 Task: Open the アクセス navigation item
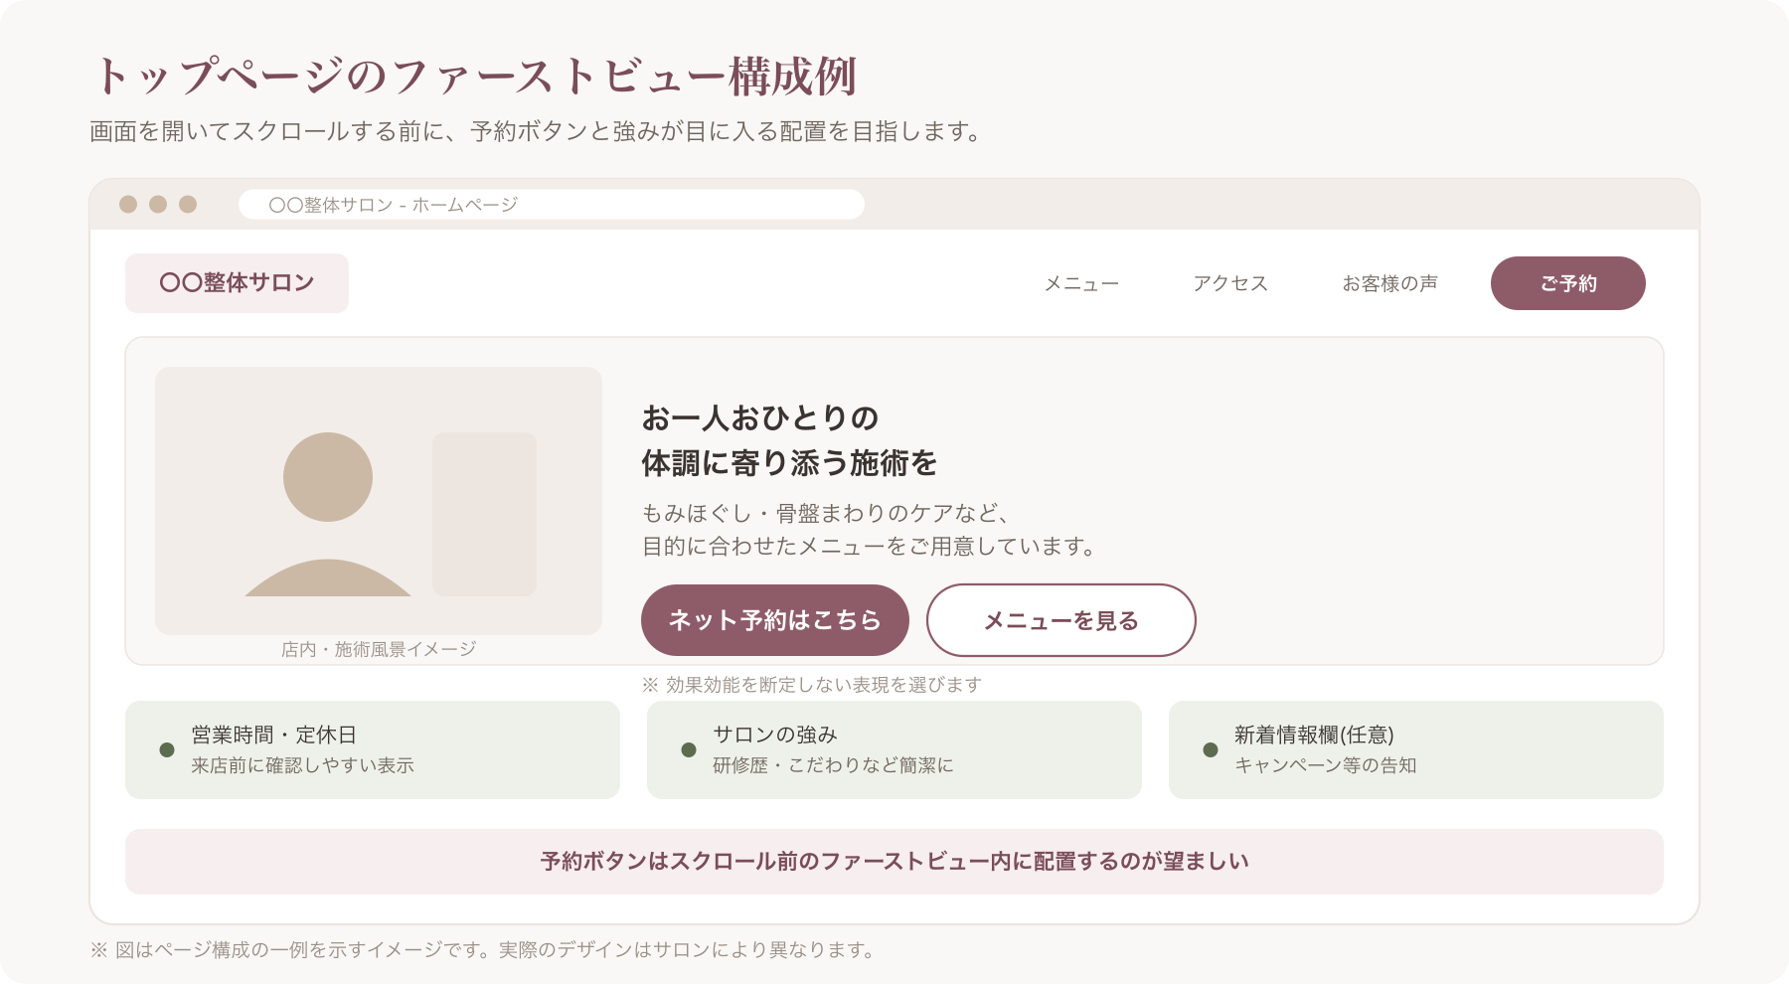1230,284
